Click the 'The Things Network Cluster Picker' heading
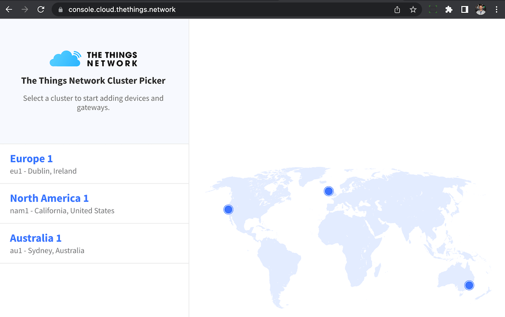Viewport: 505px width, 317px height. 93,81
